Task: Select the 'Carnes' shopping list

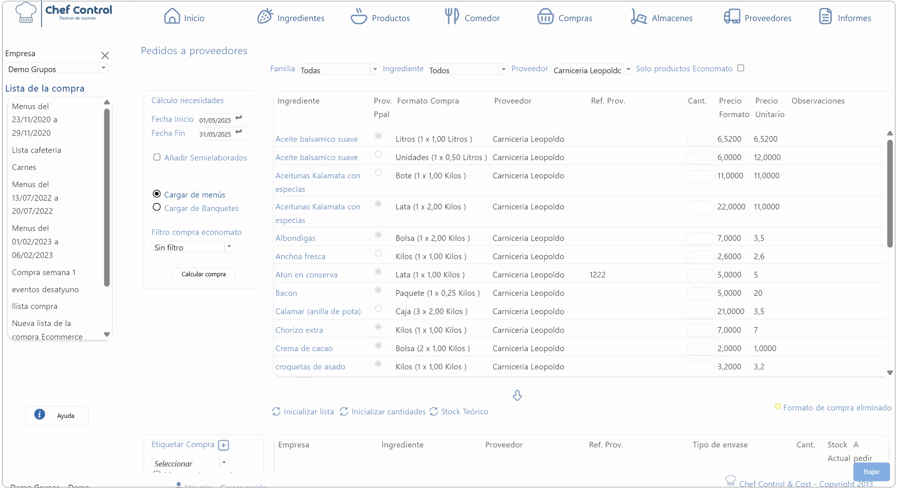Action: point(24,167)
